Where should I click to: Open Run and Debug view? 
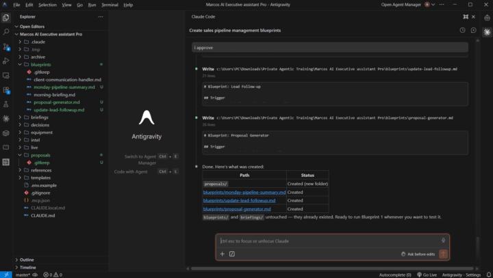[5, 61]
